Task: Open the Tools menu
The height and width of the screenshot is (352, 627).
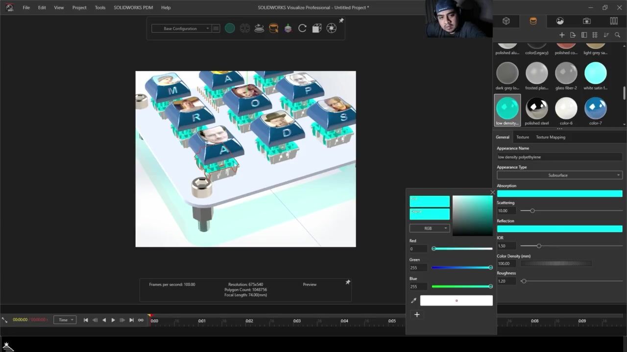Action: pos(100,7)
